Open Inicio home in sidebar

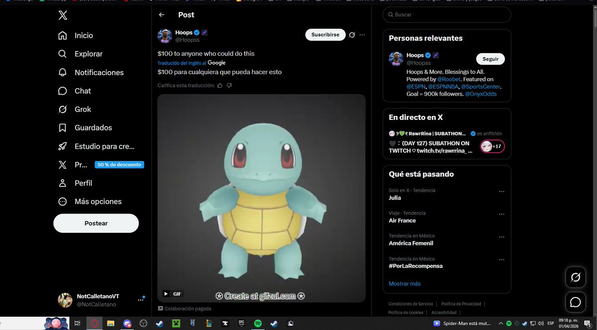point(76,35)
